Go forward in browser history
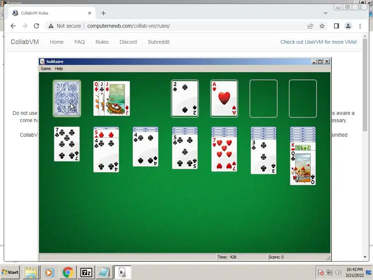 pos(25,26)
